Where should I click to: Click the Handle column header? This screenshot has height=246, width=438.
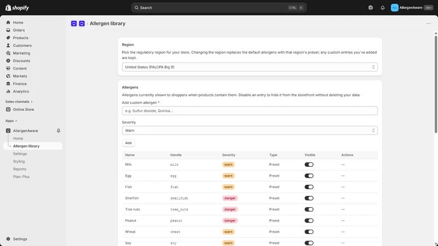click(176, 155)
